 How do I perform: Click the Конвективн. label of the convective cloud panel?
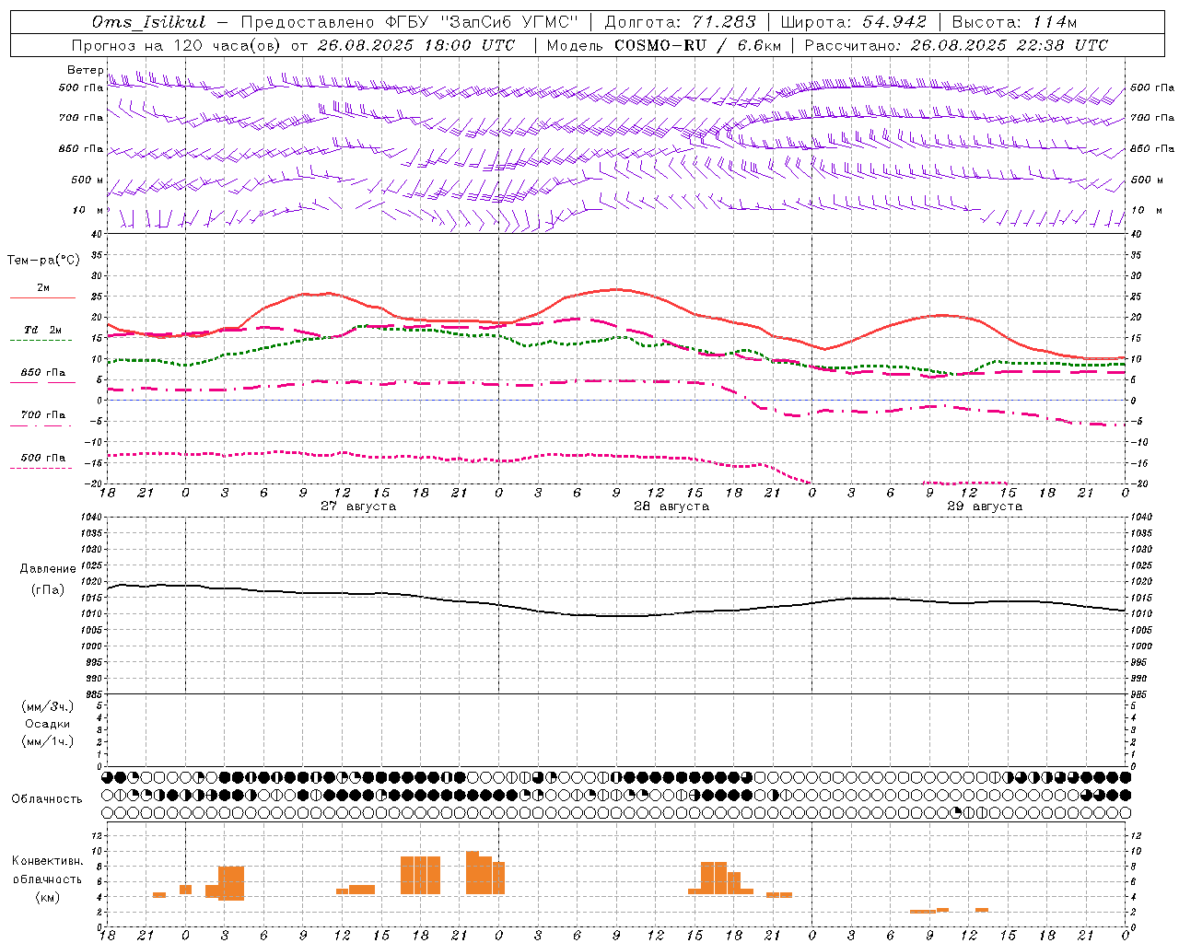click(48, 861)
